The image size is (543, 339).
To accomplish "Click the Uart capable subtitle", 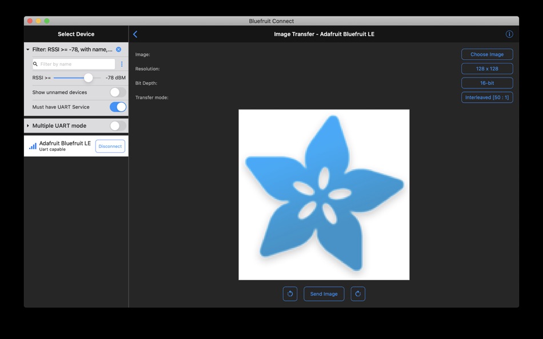I will coord(52,150).
